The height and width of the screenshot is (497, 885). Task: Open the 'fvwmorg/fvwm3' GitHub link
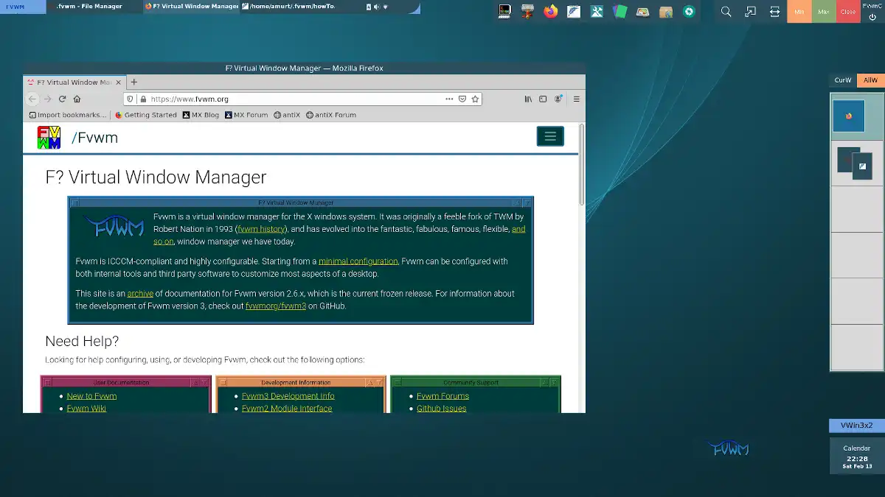click(276, 306)
